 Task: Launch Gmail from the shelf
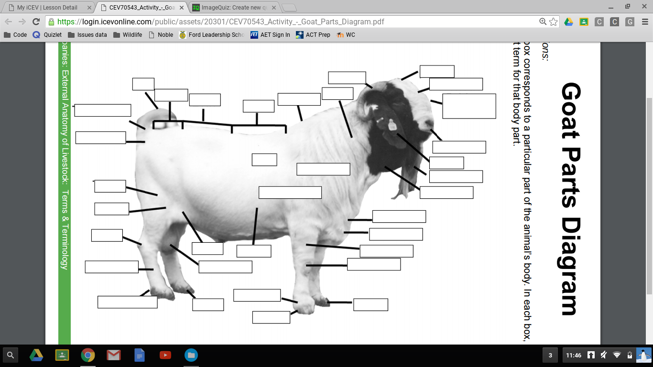point(113,355)
